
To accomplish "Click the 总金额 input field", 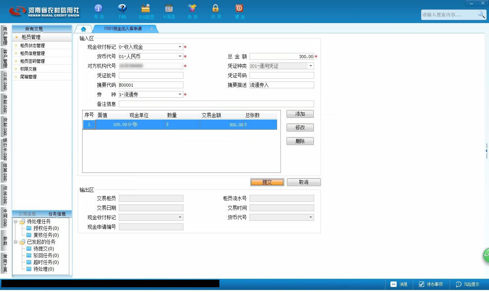I will [x=282, y=56].
